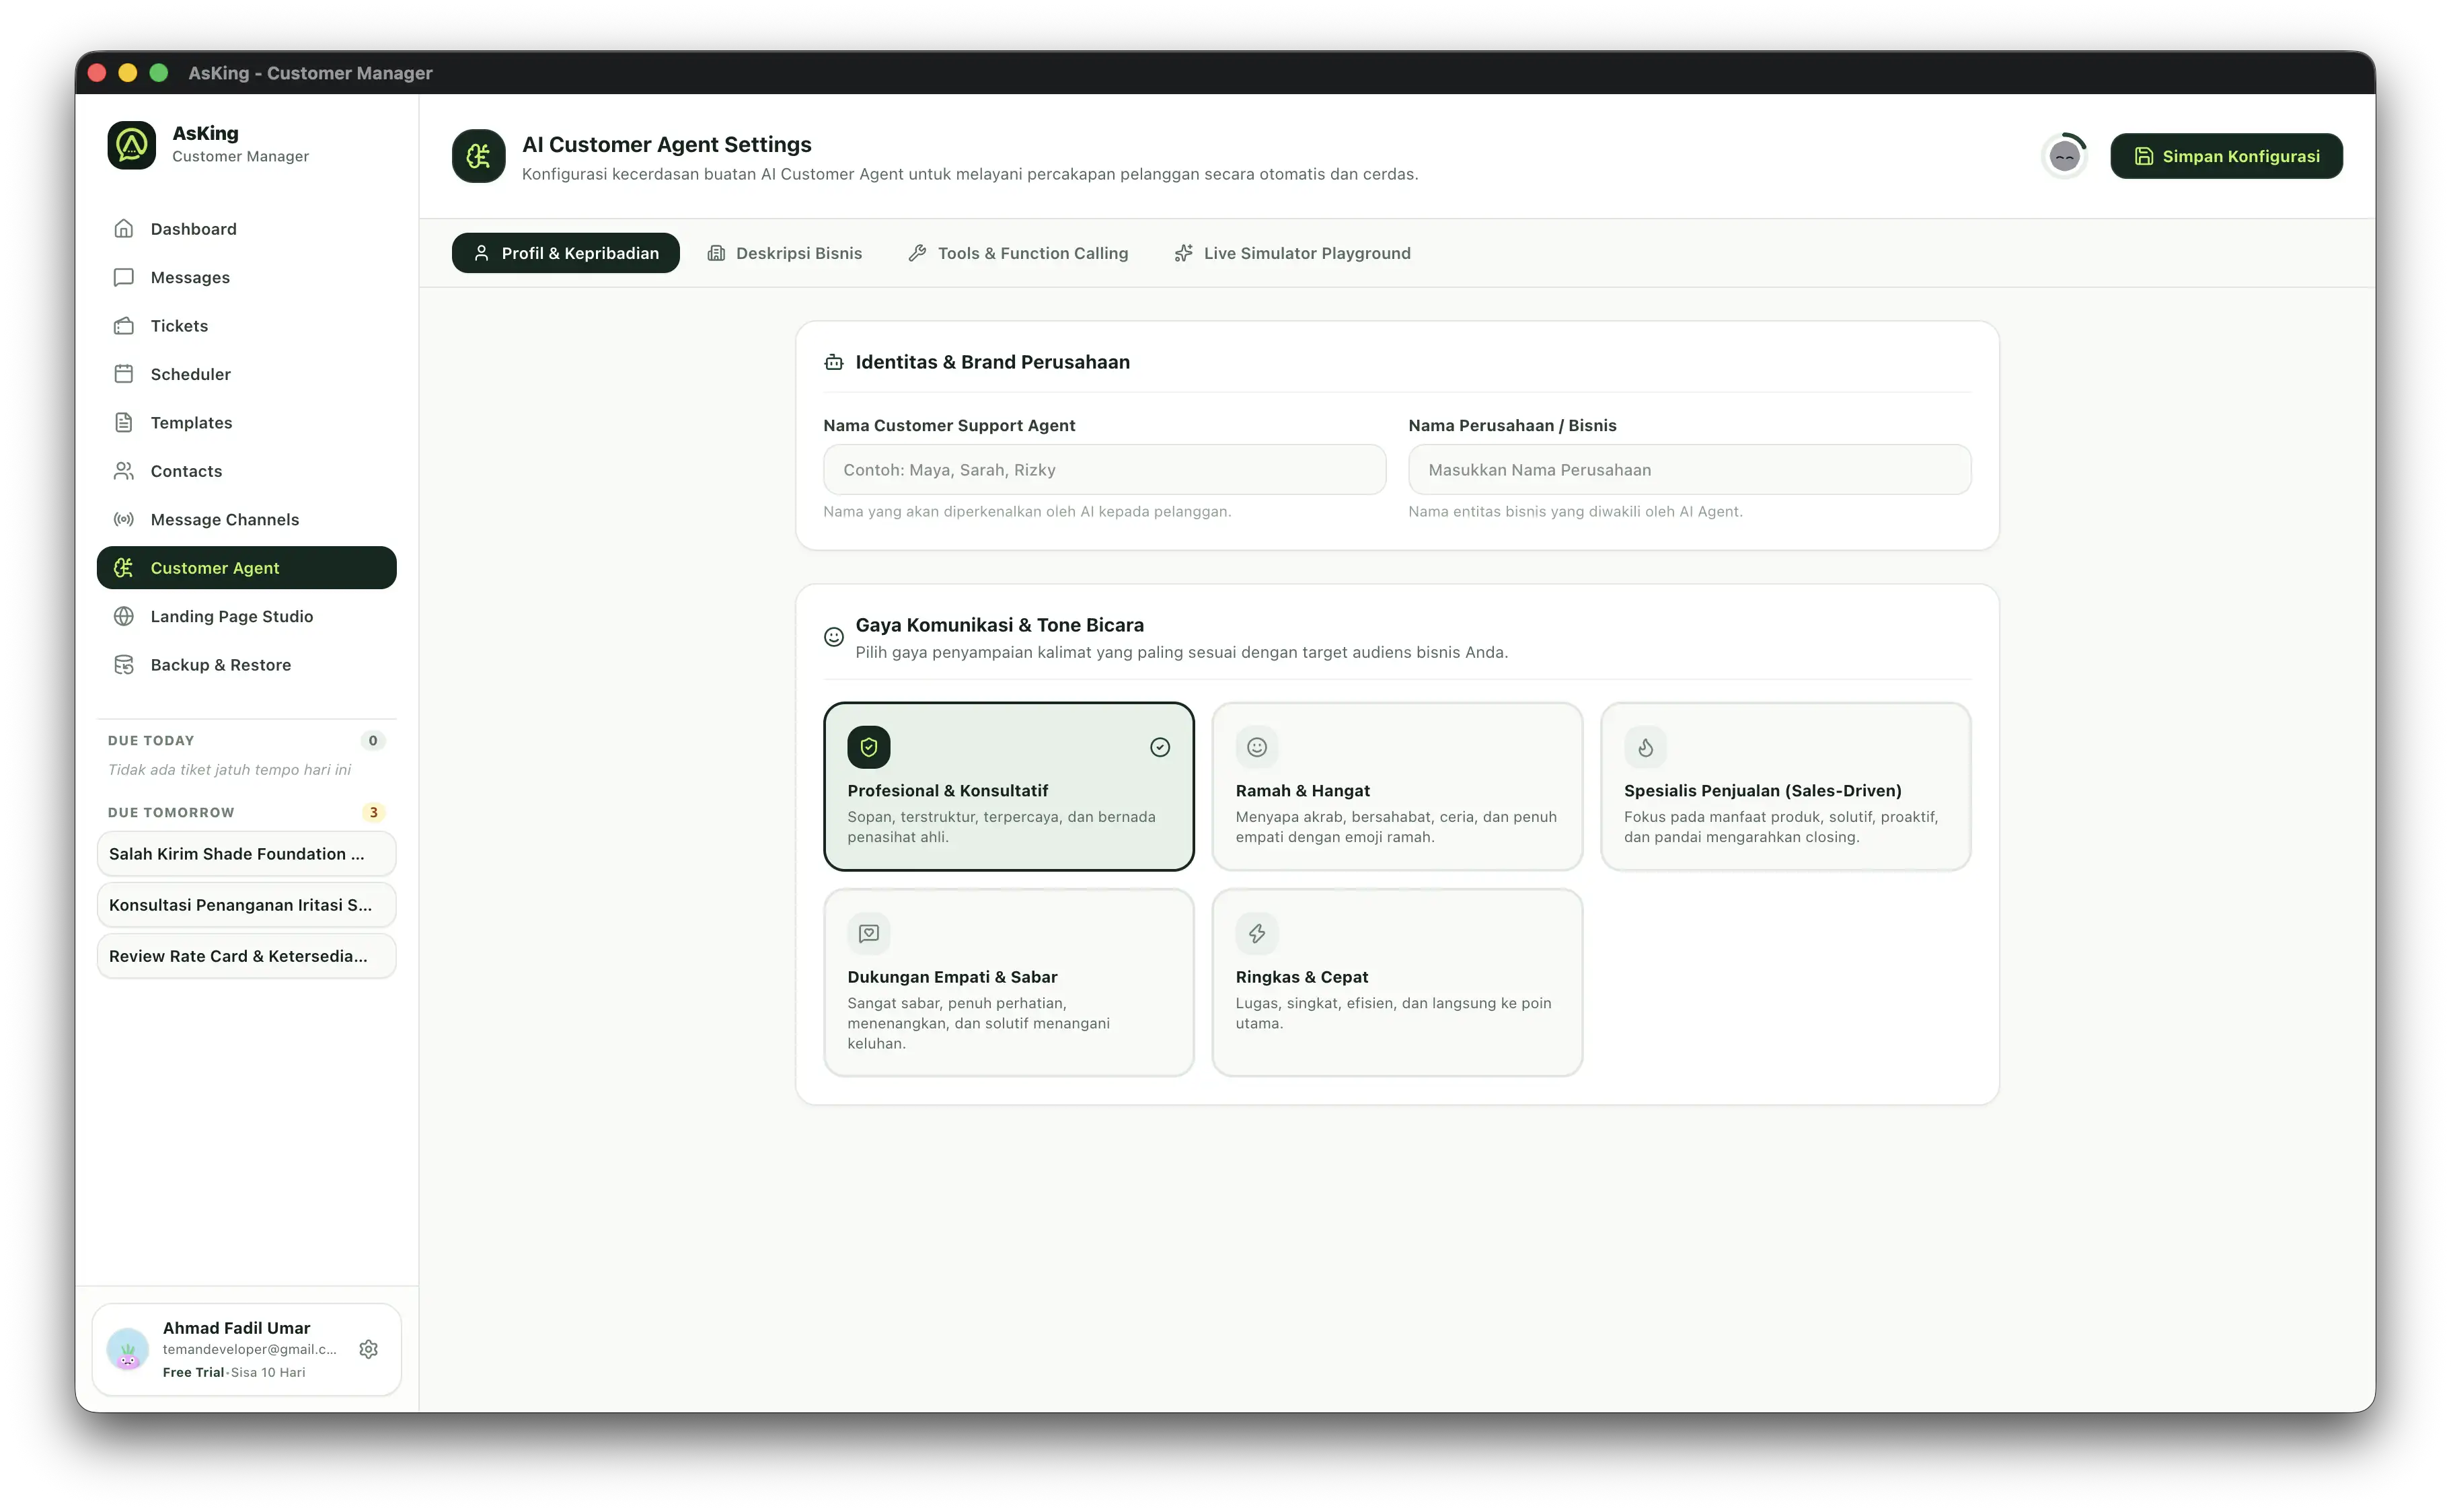
Task: Click the Contacts people icon
Action: (x=124, y=471)
